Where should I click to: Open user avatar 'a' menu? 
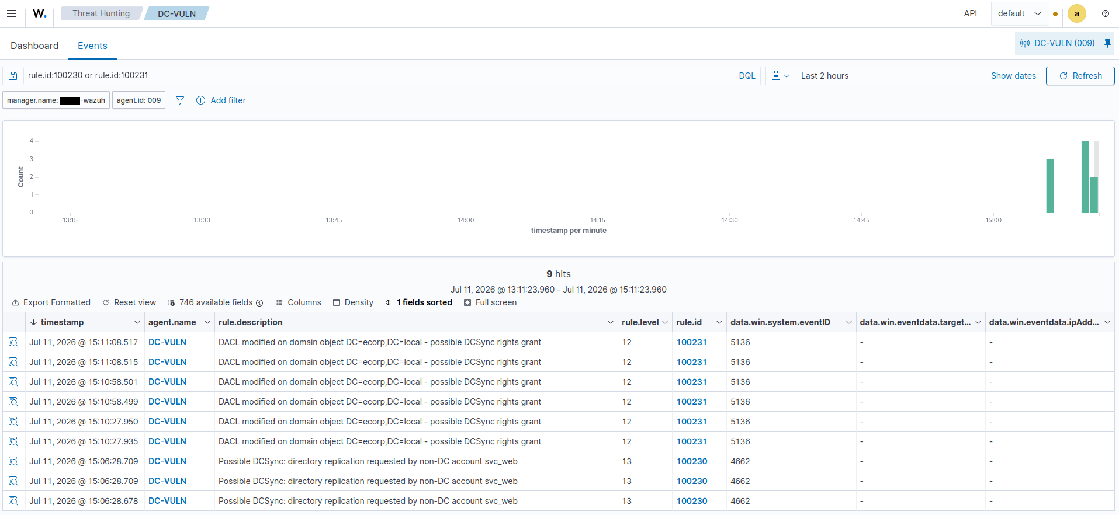pyautogui.click(x=1076, y=13)
